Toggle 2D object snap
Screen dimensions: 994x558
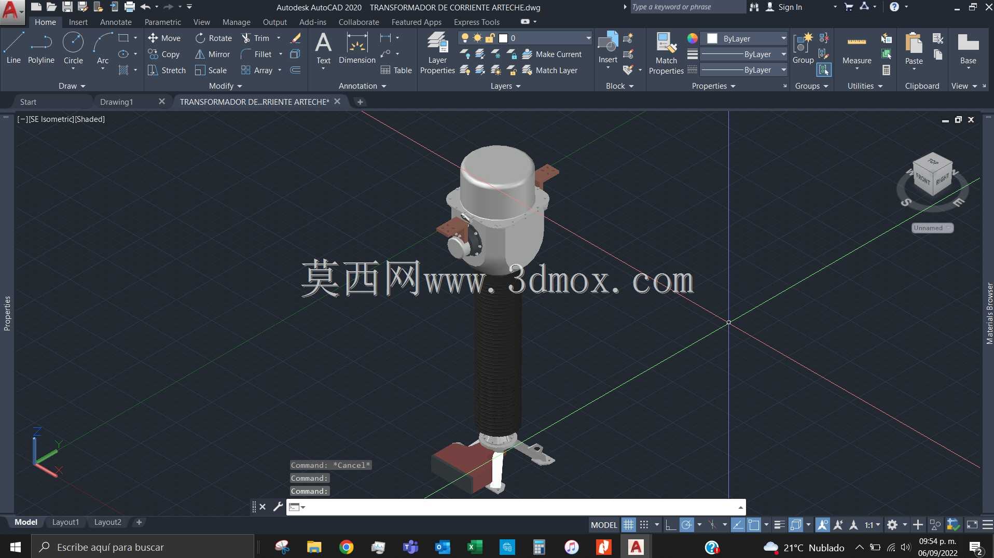click(754, 525)
